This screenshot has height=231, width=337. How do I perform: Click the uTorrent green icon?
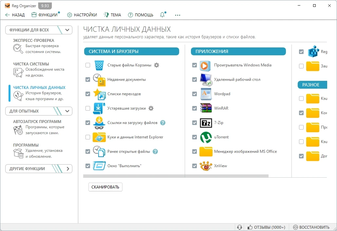[206, 137]
